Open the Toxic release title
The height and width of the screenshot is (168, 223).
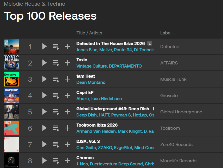pyautogui.click(x=82, y=60)
